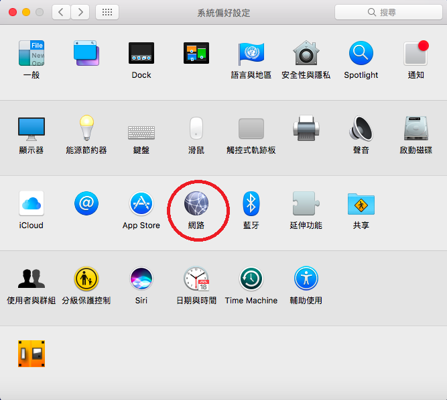447x400 pixels.
Task: Open the 共享 sharing preferences
Action: click(361, 203)
